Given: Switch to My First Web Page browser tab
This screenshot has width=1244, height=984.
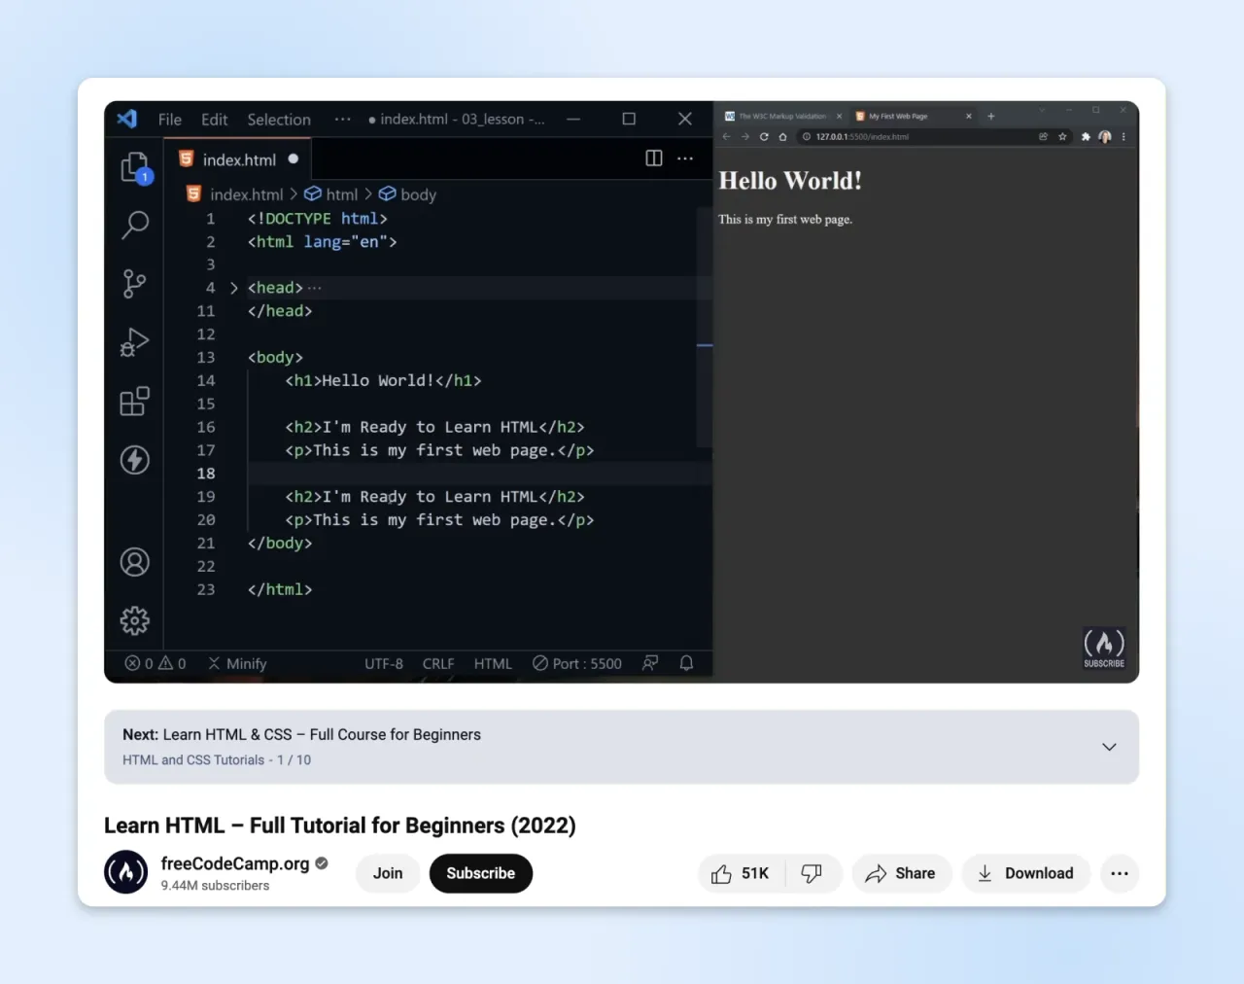Looking at the screenshot, I should (x=912, y=116).
